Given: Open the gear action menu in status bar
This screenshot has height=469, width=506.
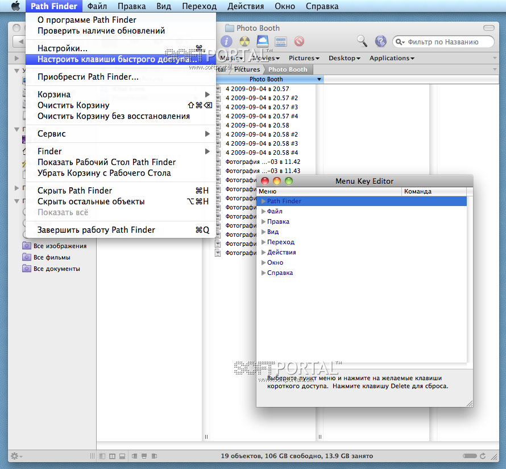Looking at the screenshot, I should pyautogui.click(x=16, y=456).
